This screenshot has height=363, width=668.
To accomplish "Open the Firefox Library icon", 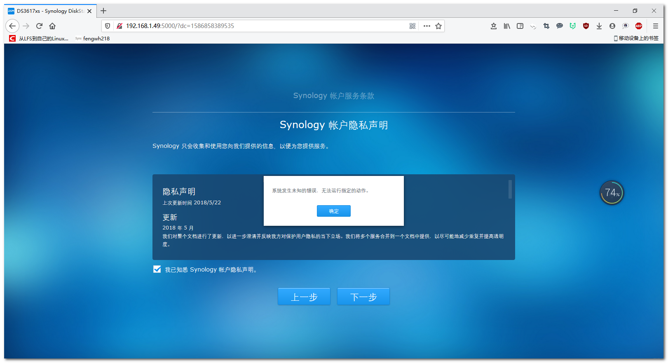I will pos(507,26).
